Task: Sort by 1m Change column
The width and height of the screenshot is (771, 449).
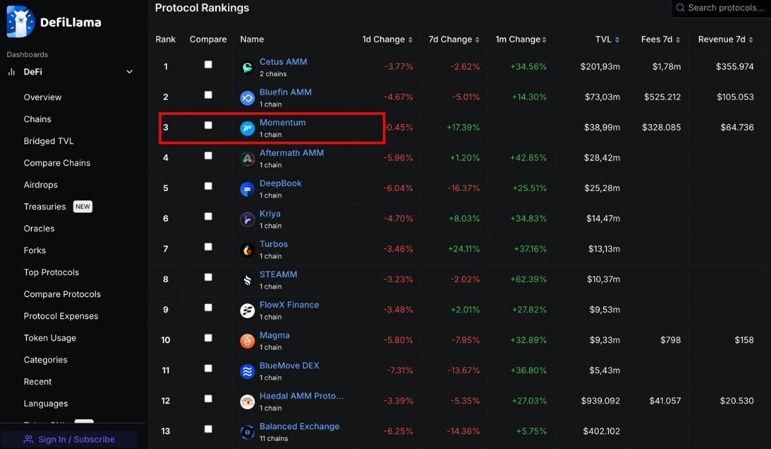Action: point(521,39)
